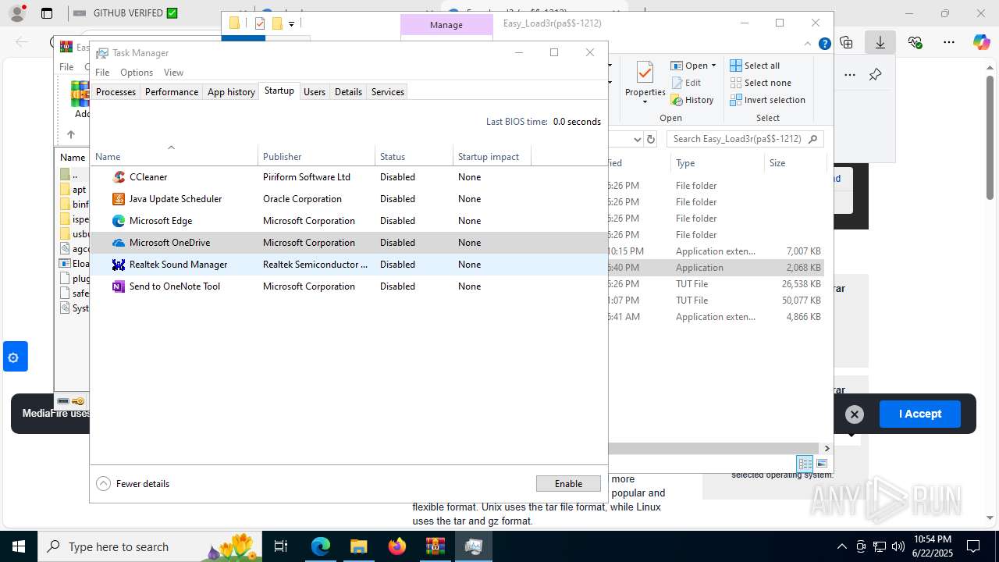Click the Invert selection ribbon icon
The image size is (999, 562).
(735, 100)
